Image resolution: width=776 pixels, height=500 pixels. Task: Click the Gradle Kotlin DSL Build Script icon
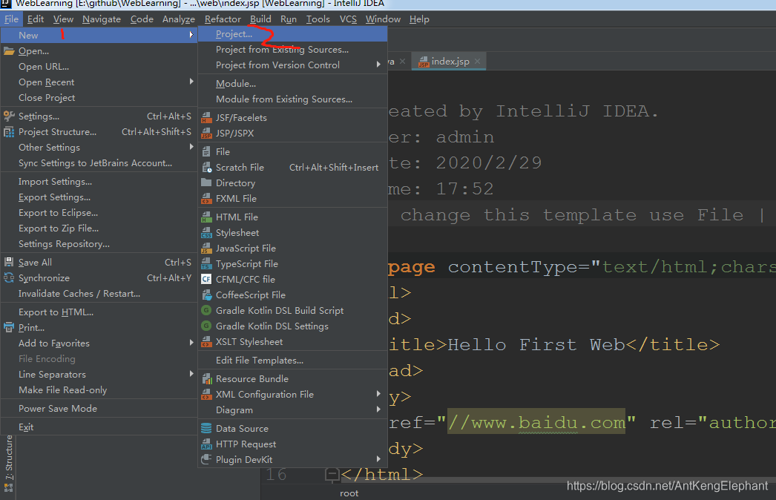[x=206, y=310]
